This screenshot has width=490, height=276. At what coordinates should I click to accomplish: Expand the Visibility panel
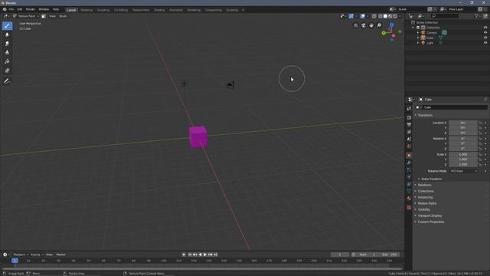pos(423,209)
